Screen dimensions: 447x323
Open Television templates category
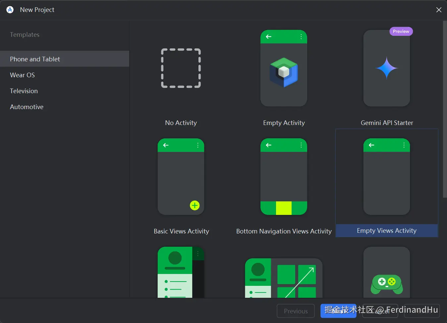pyautogui.click(x=65, y=91)
